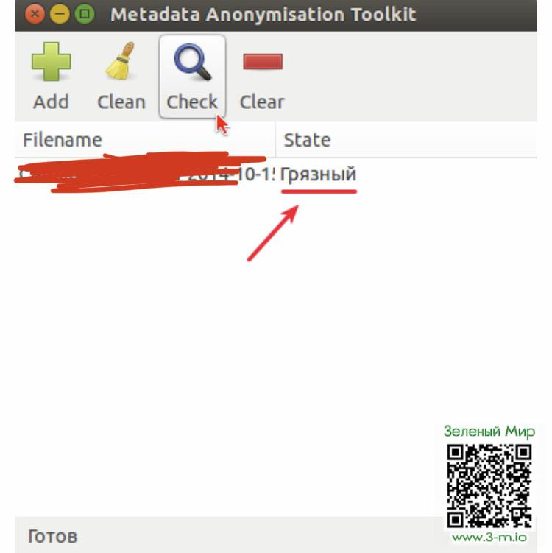
Task: Click the QR code image
Action: tap(489, 486)
